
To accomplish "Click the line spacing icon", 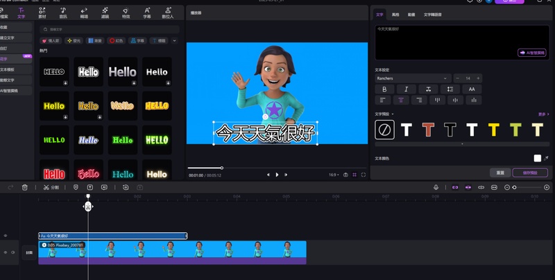I will [450, 89].
